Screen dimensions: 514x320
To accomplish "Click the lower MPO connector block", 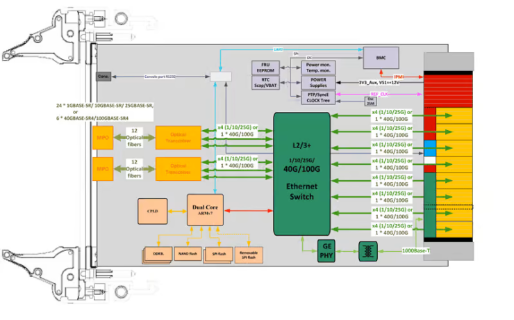I will [x=103, y=169].
